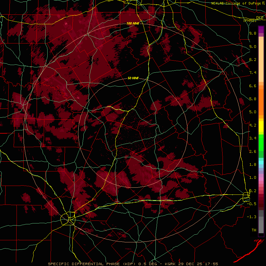Select the 1.0 scale value
This screenshot has height=266, width=266.
pyautogui.click(x=253, y=178)
